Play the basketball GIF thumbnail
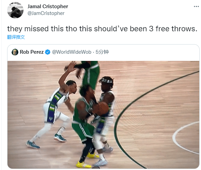The width and height of the screenshot is (201, 170). point(103,115)
